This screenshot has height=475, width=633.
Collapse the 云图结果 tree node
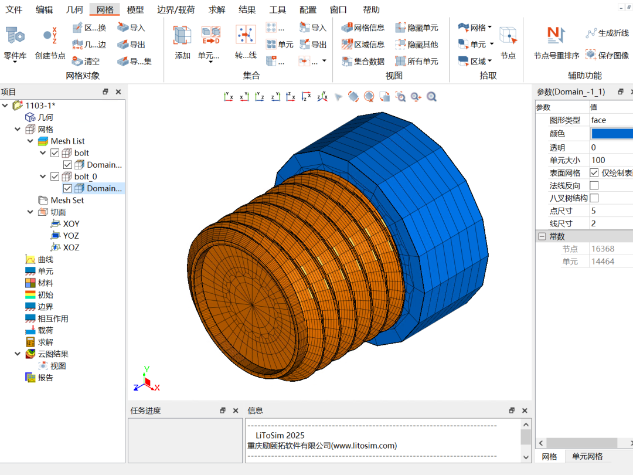tap(18, 354)
